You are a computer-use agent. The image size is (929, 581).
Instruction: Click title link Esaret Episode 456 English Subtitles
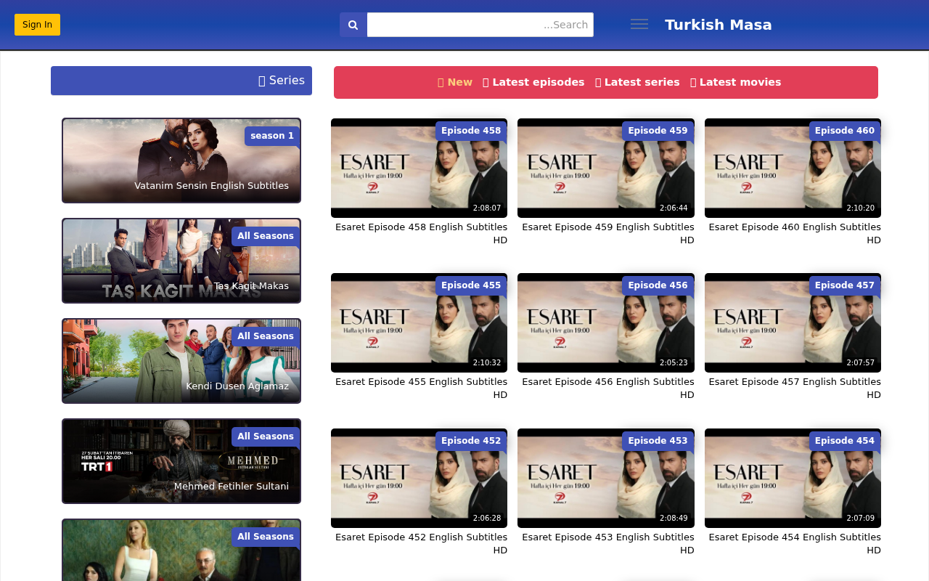pos(608,389)
